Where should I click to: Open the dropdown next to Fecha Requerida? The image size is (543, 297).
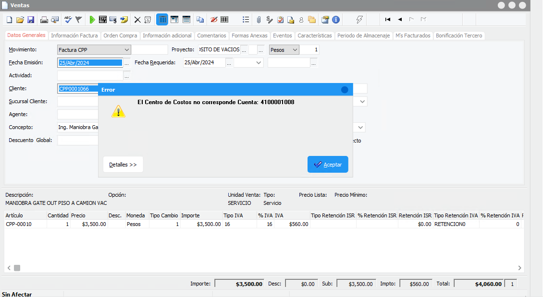coord(259,62)
